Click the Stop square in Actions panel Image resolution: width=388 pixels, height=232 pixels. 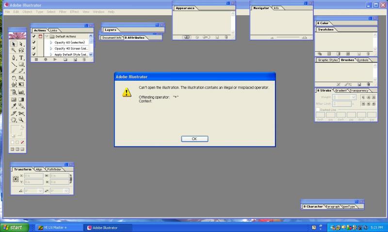(x=36, y=59)
